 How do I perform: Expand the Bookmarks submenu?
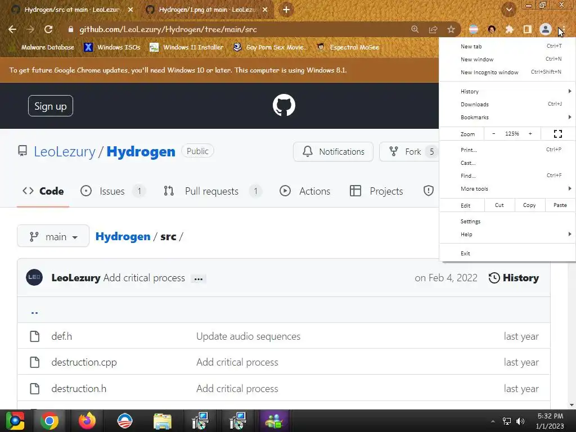pos(507,117)
